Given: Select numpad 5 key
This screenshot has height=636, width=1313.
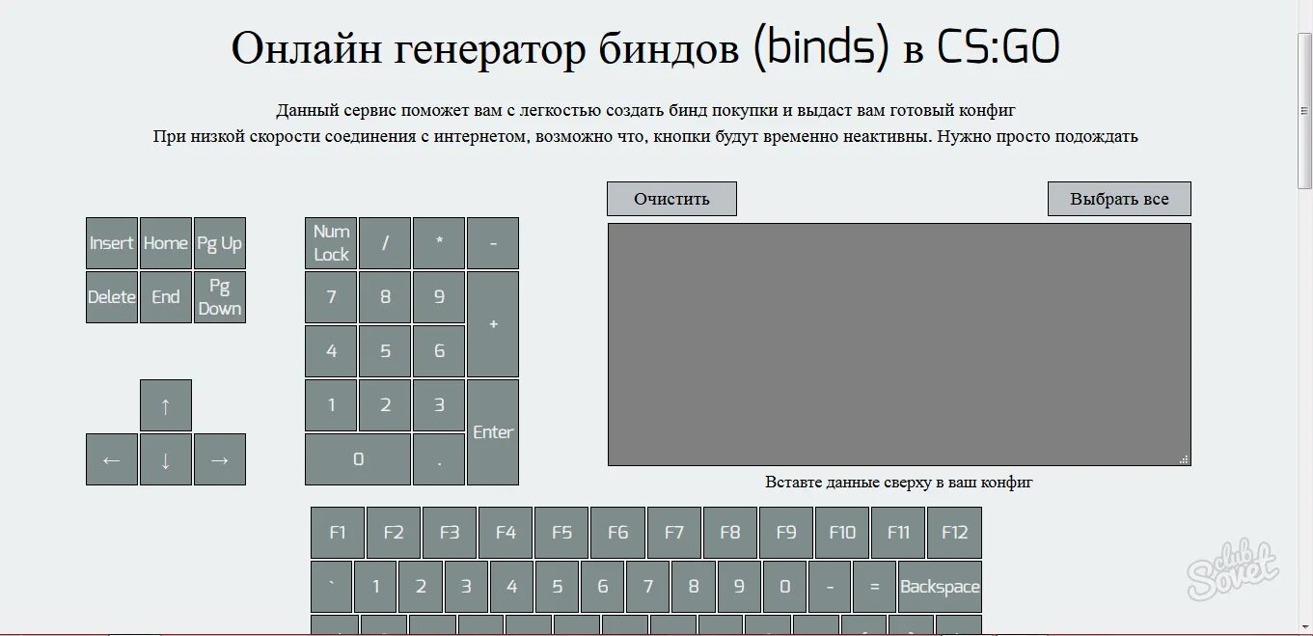Looking at the screenshot, I should (x=385, y=351).
